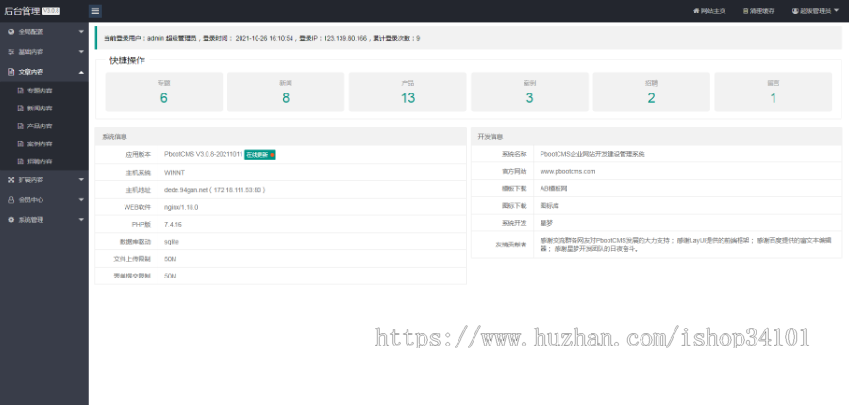
Task: Click the login IP 123.139.80.166 text
Action: coord(345,38)
